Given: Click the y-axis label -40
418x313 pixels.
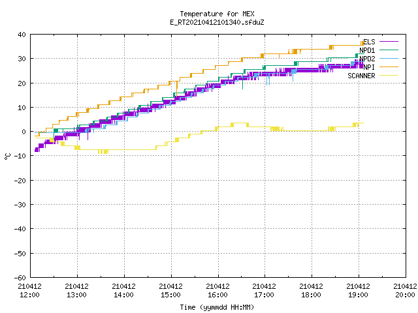Looking at the screenshot, I should click(20, 229).
